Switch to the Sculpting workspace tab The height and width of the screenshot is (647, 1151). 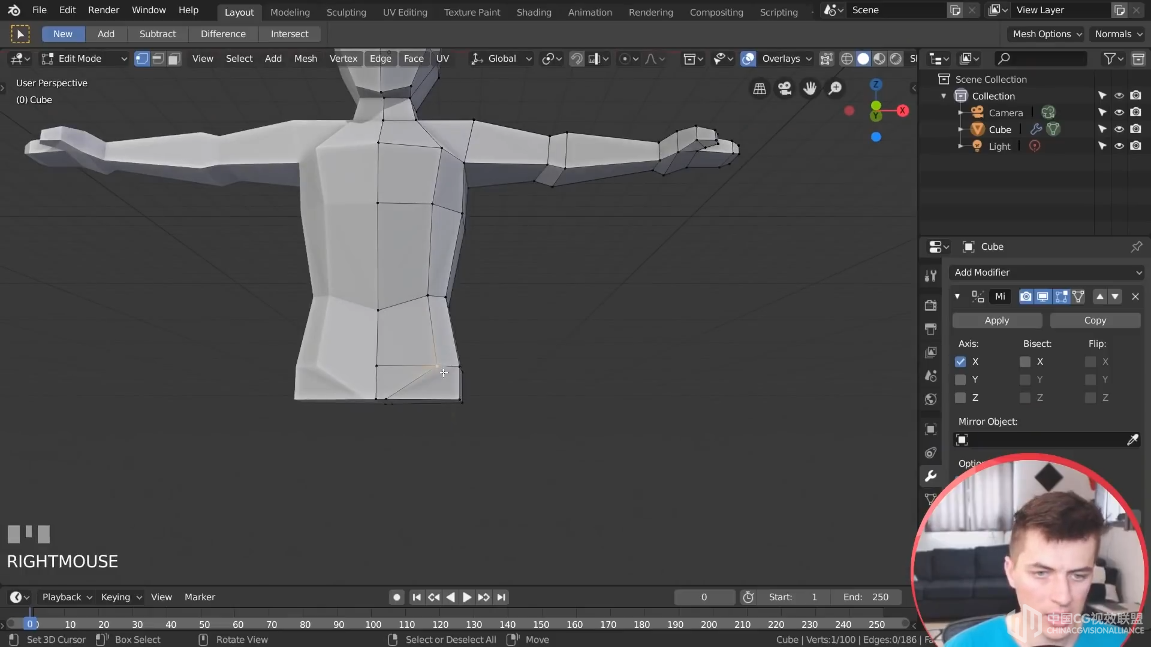click(x=346, y=12)
